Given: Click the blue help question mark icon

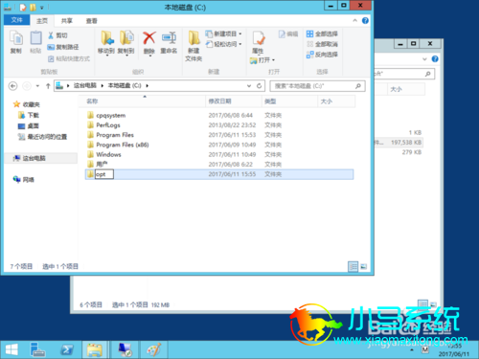Looking at the screenshot, I should (365, 21).
